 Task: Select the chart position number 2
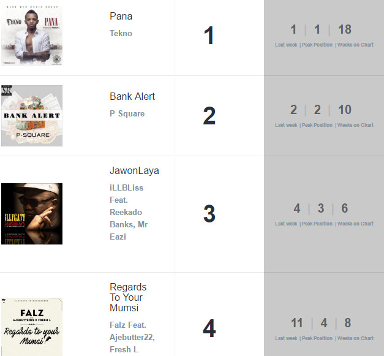(209, 116)
